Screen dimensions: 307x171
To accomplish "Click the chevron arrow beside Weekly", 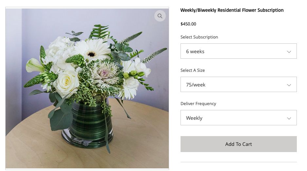I will click(x=289, y=118).
